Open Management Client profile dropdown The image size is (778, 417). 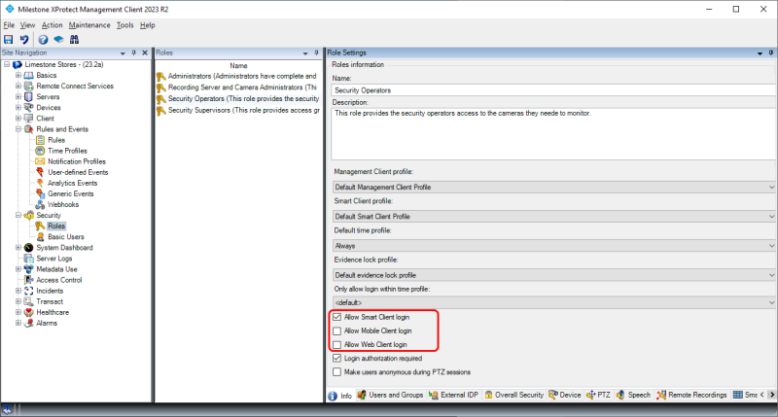(x=553, y=187)
